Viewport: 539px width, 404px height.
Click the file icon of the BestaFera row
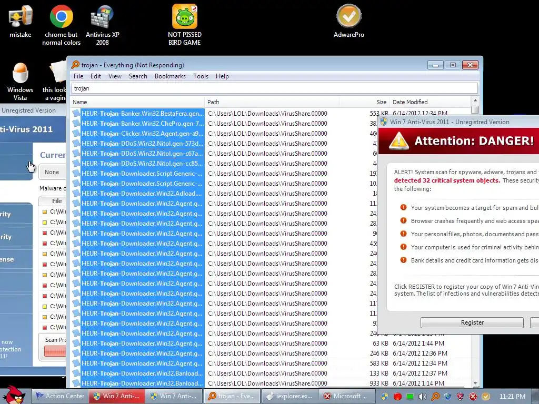(76, 114)
